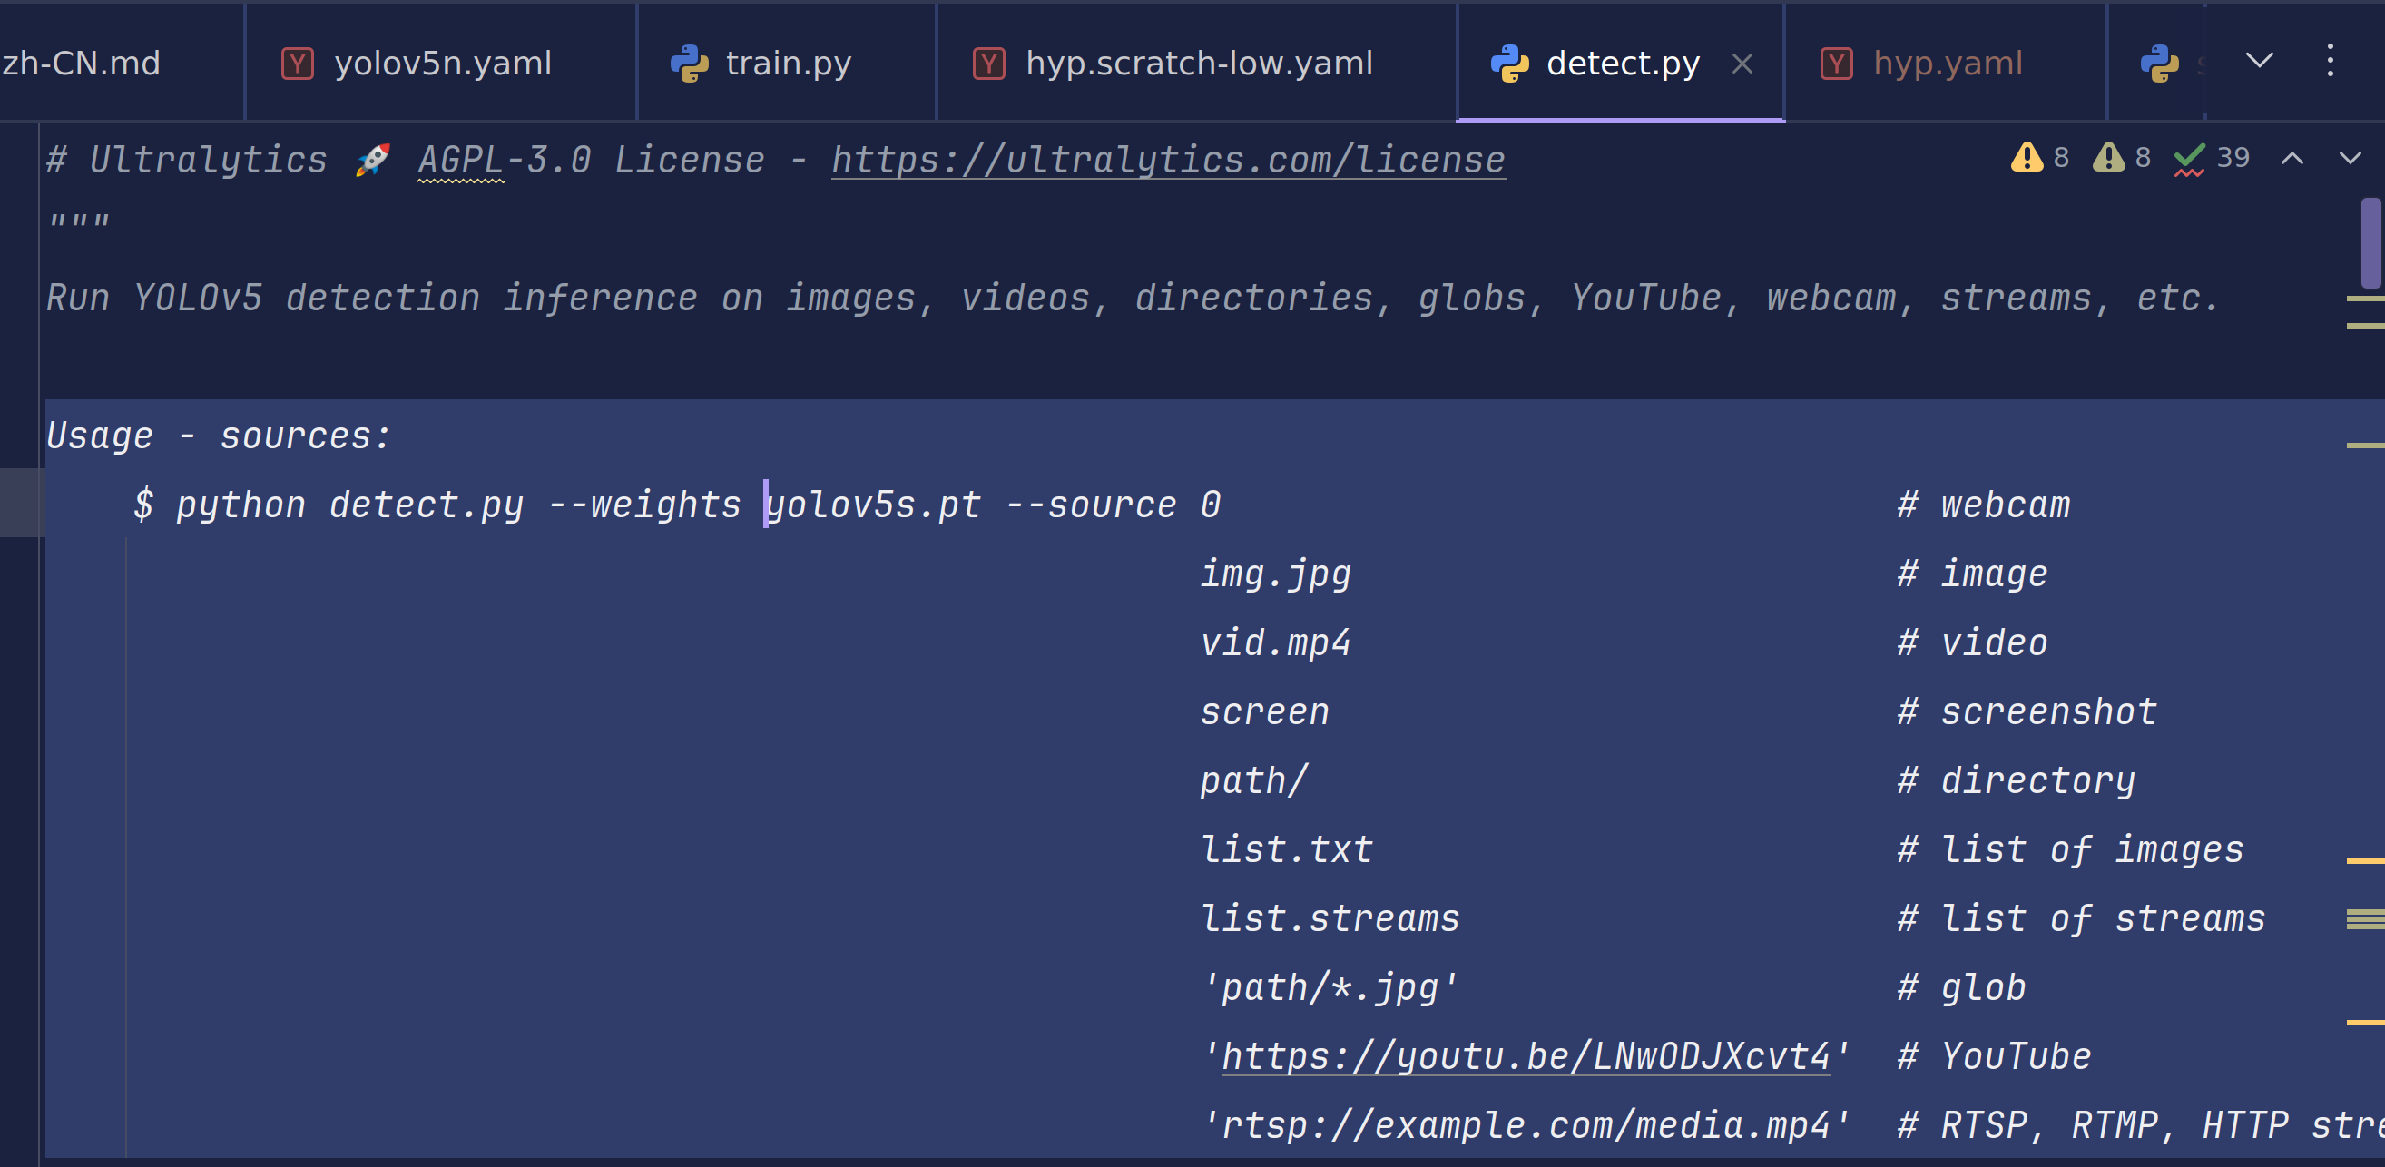The image size is (2385, 1167).
Task: Open the ultralytics.com/license link
Action: tap(1167, 160)
